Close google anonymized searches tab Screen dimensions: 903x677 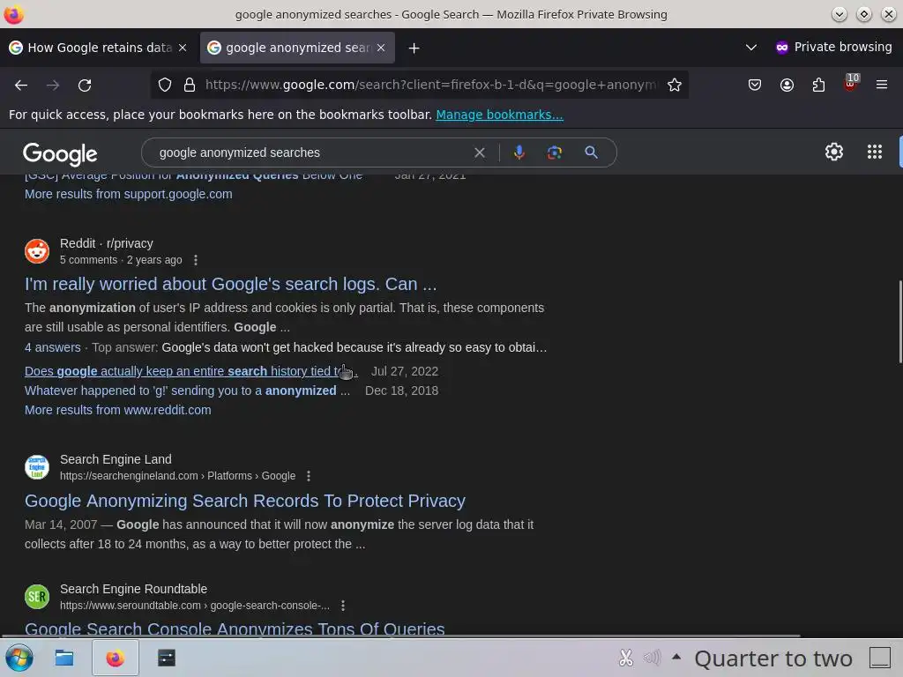(x=381, y=48)
